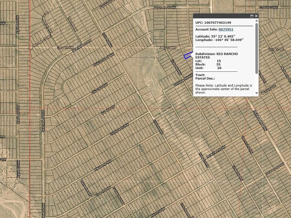The height and width of the screenshot is (218, 291).
Task: Click the Callisto Rd NW street label
Action: pyautogui.click(x=119, y=196)
